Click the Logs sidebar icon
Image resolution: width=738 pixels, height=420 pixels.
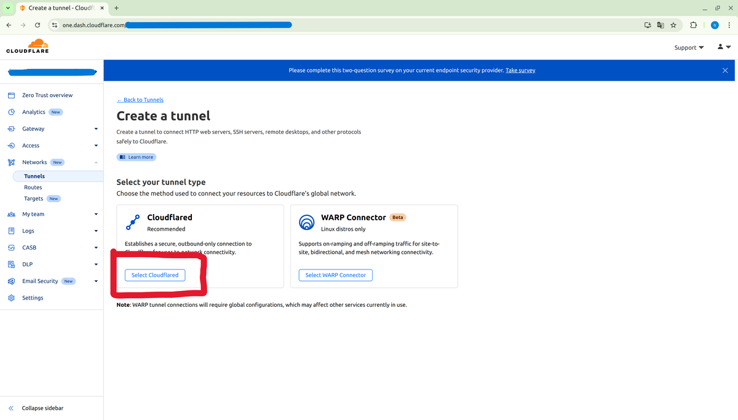11,231
